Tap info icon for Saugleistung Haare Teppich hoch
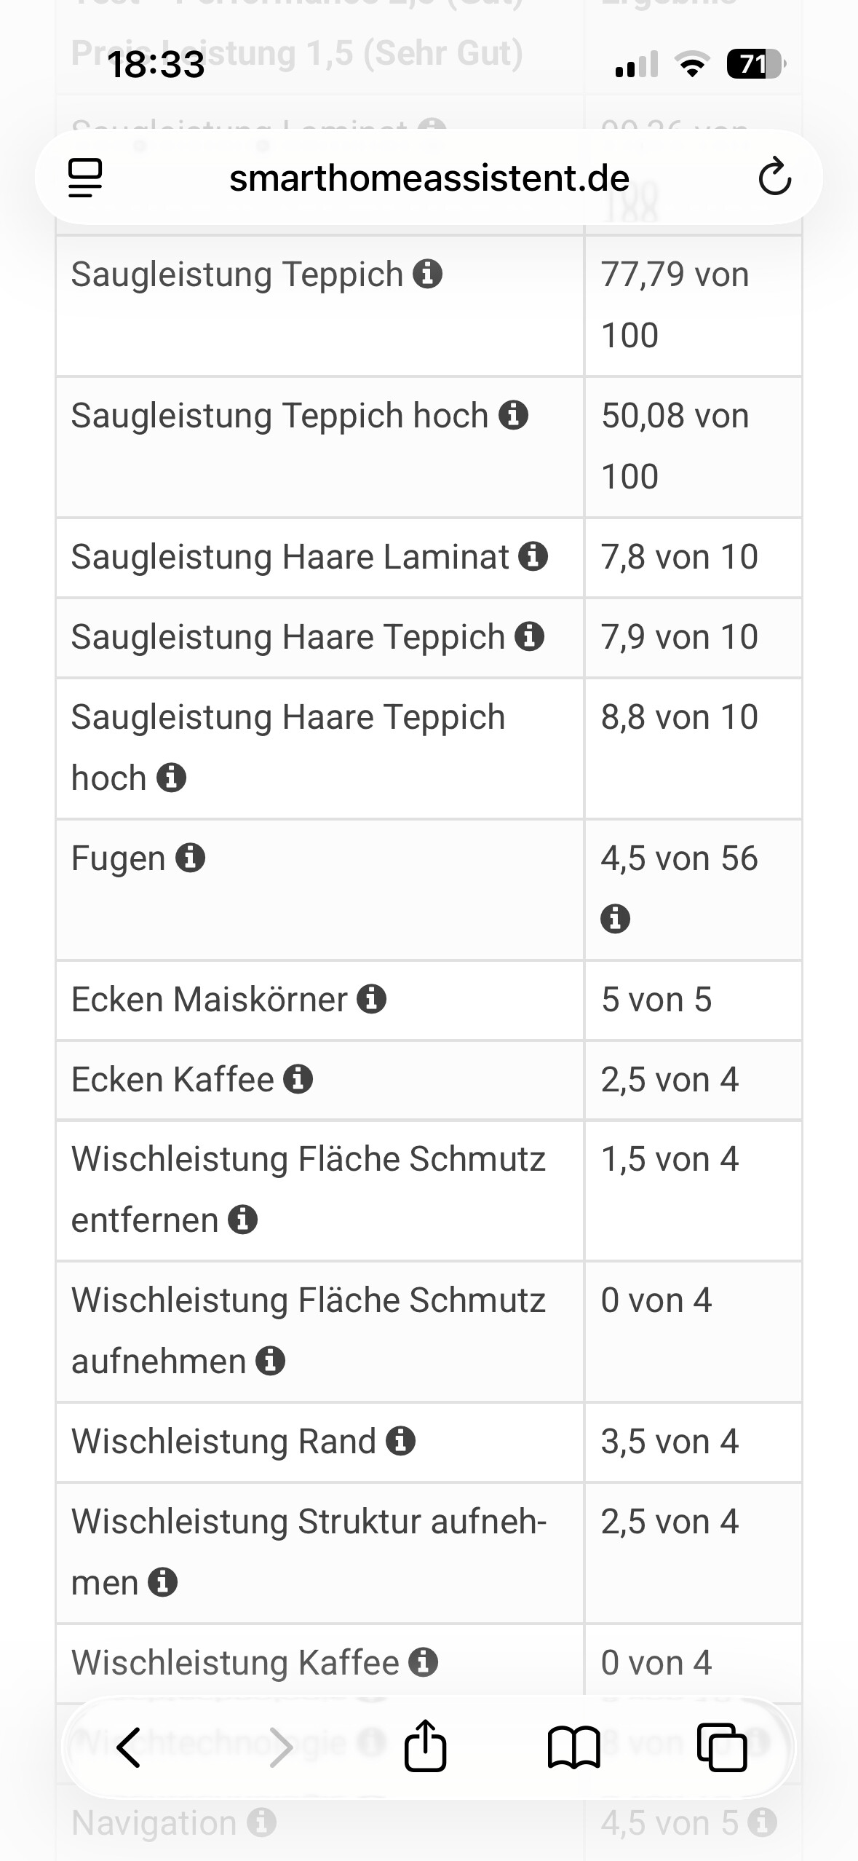The height and width of the screenshot is (1861, 858). [172, 778]
